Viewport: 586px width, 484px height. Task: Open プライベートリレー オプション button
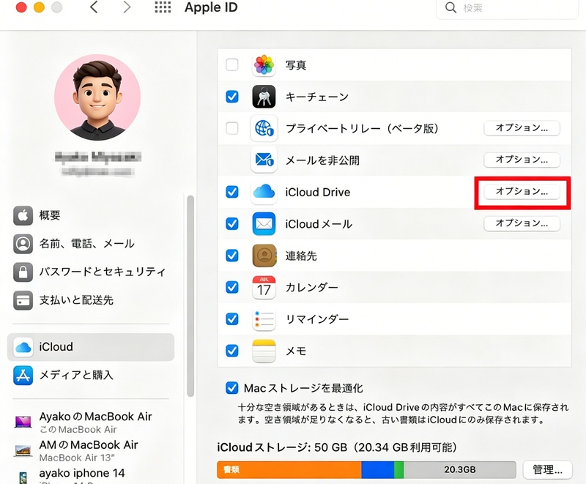pos(522,128)
